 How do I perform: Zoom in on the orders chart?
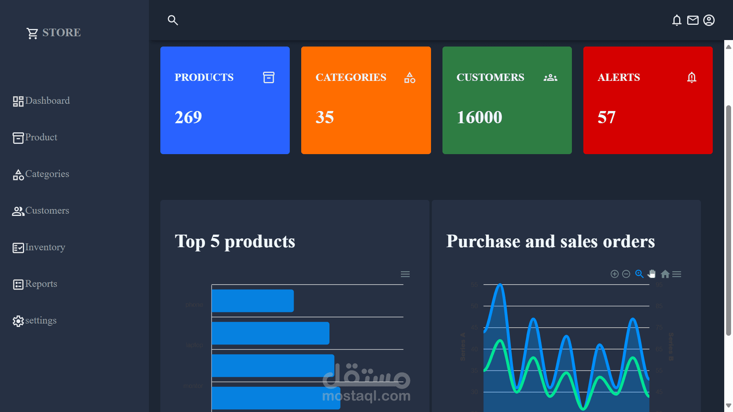click(615, 274)
